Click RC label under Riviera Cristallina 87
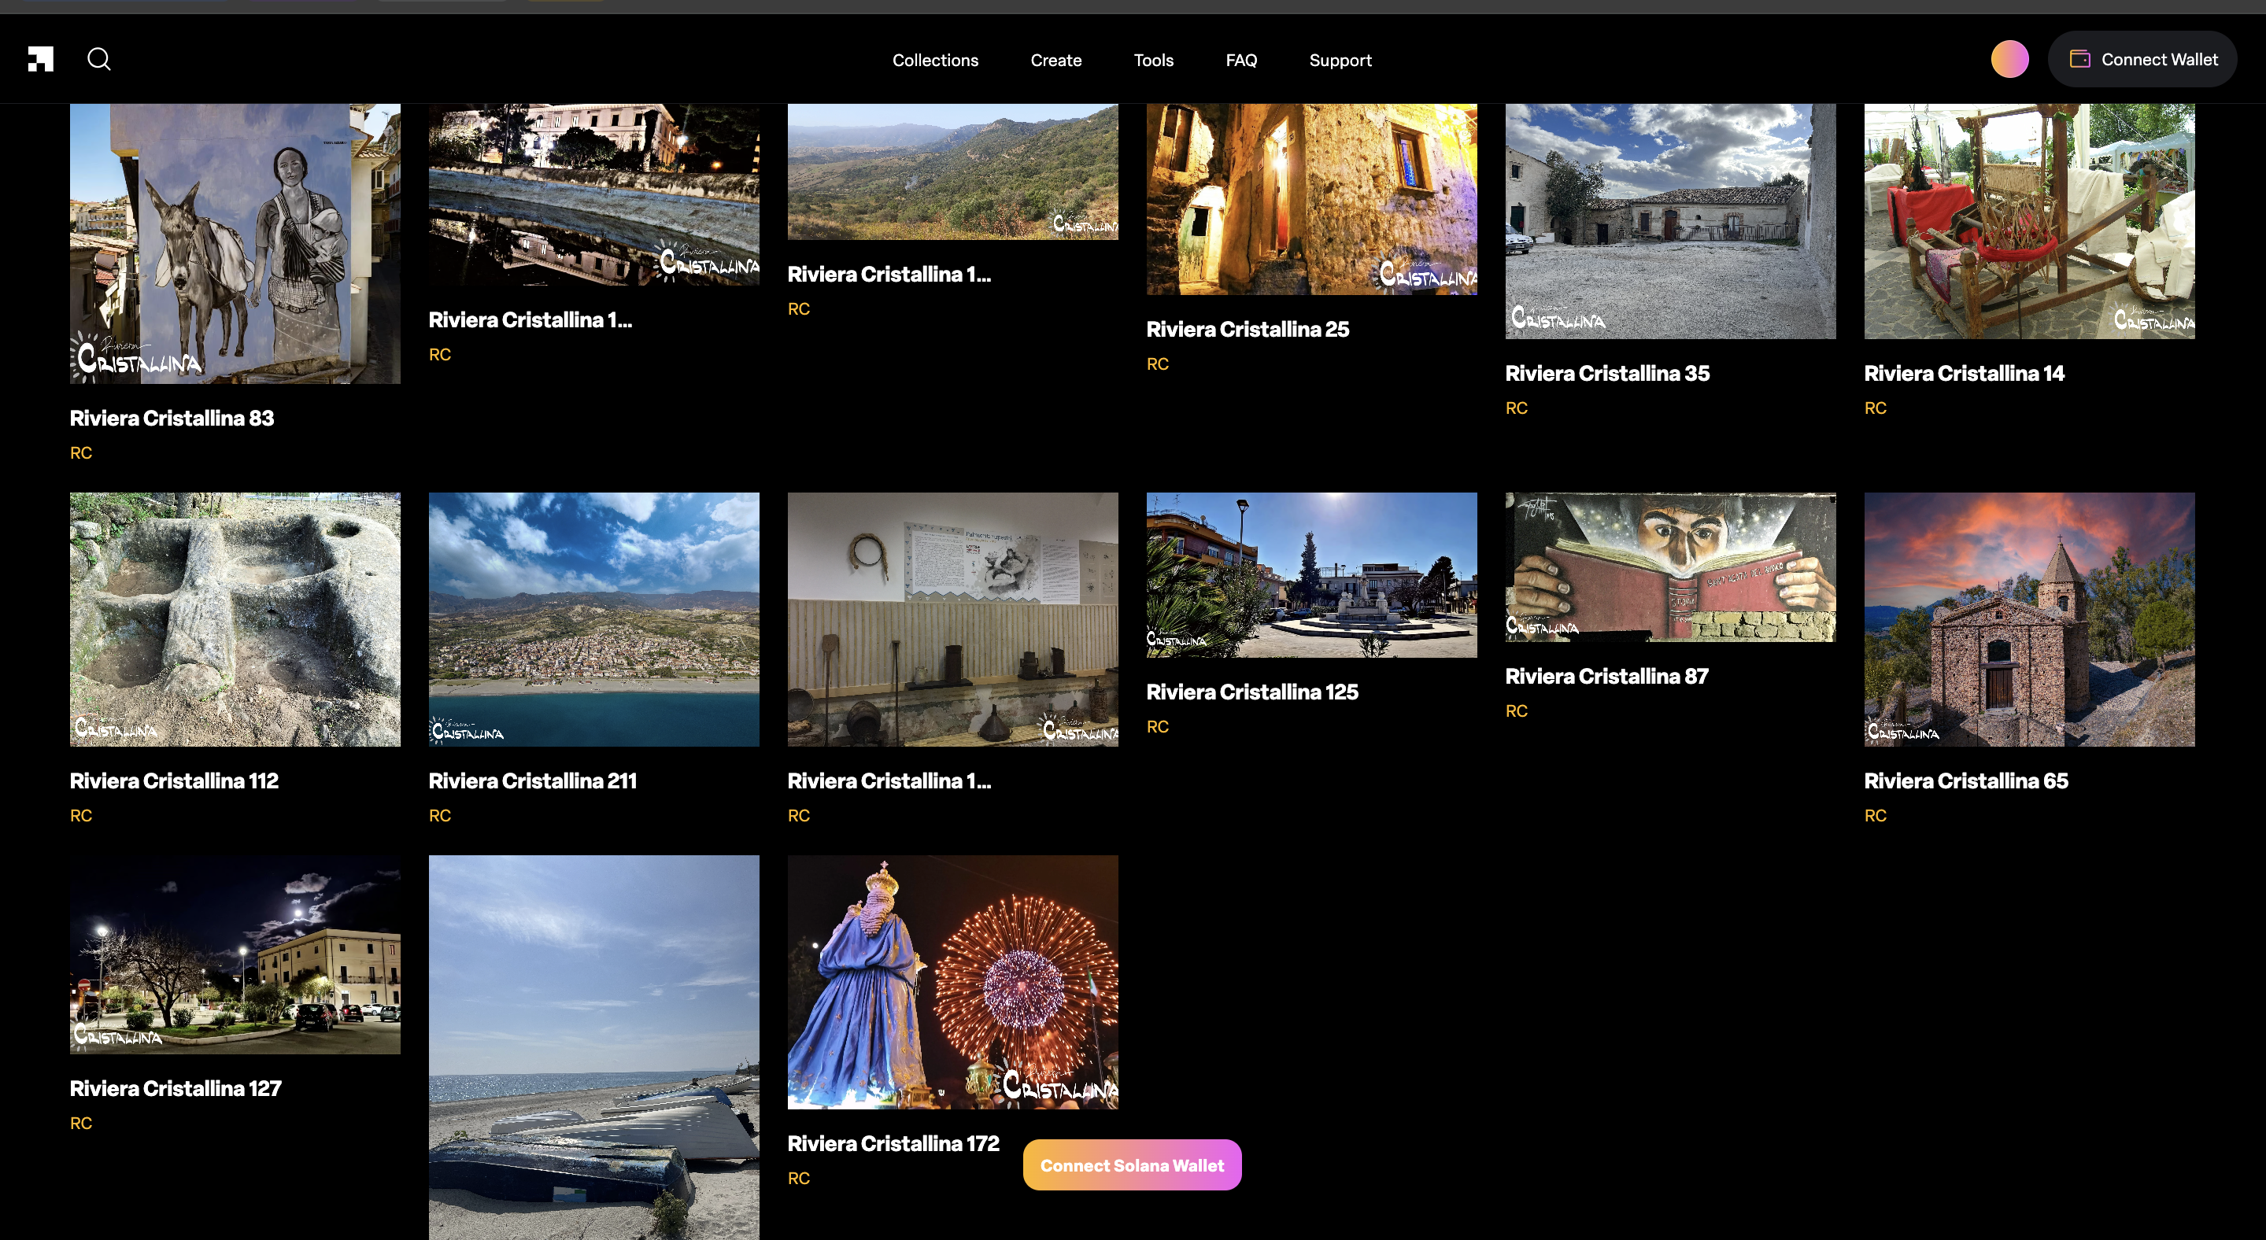 (1517, 710)
